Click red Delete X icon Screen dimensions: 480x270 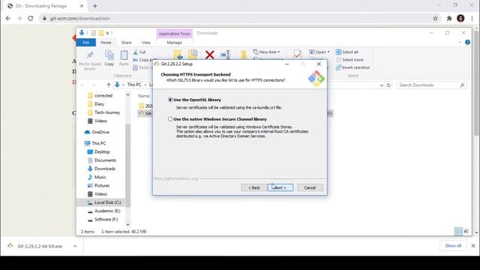210,55
